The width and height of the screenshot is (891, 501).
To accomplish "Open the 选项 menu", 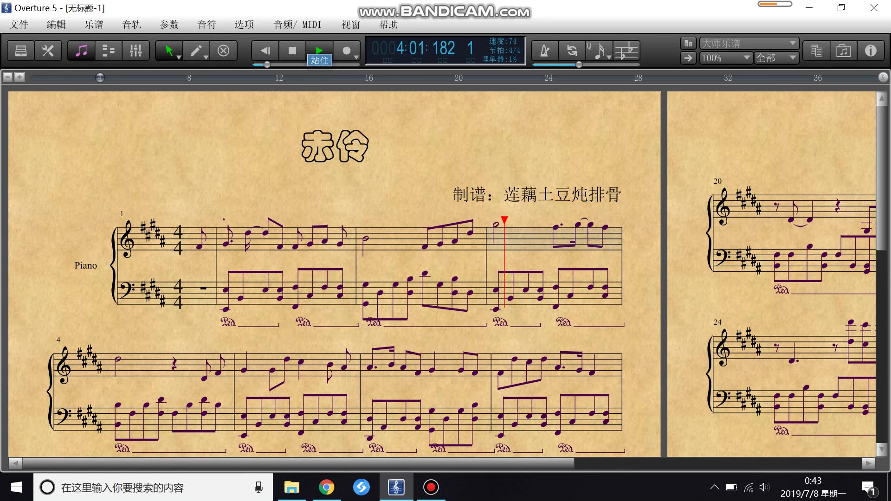I will [245, 25].
